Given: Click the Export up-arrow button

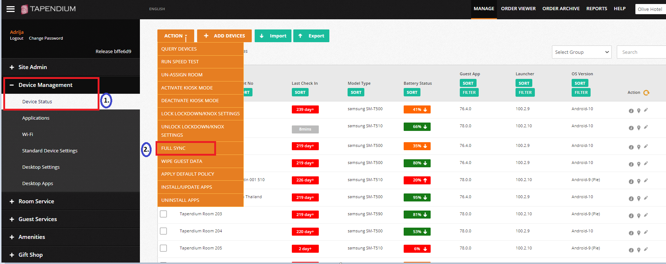Looking at the screenshot, I should tap(311, 36).
